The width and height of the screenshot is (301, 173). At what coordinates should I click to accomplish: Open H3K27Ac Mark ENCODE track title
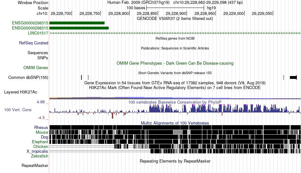coord(175,88)
